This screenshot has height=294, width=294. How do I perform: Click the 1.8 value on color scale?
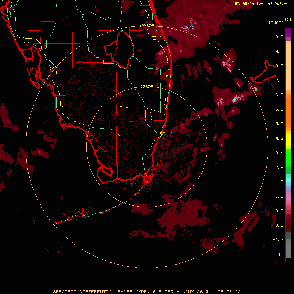(279, 182)
